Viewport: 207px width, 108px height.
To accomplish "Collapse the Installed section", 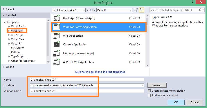I will click(x=3, y=15).
